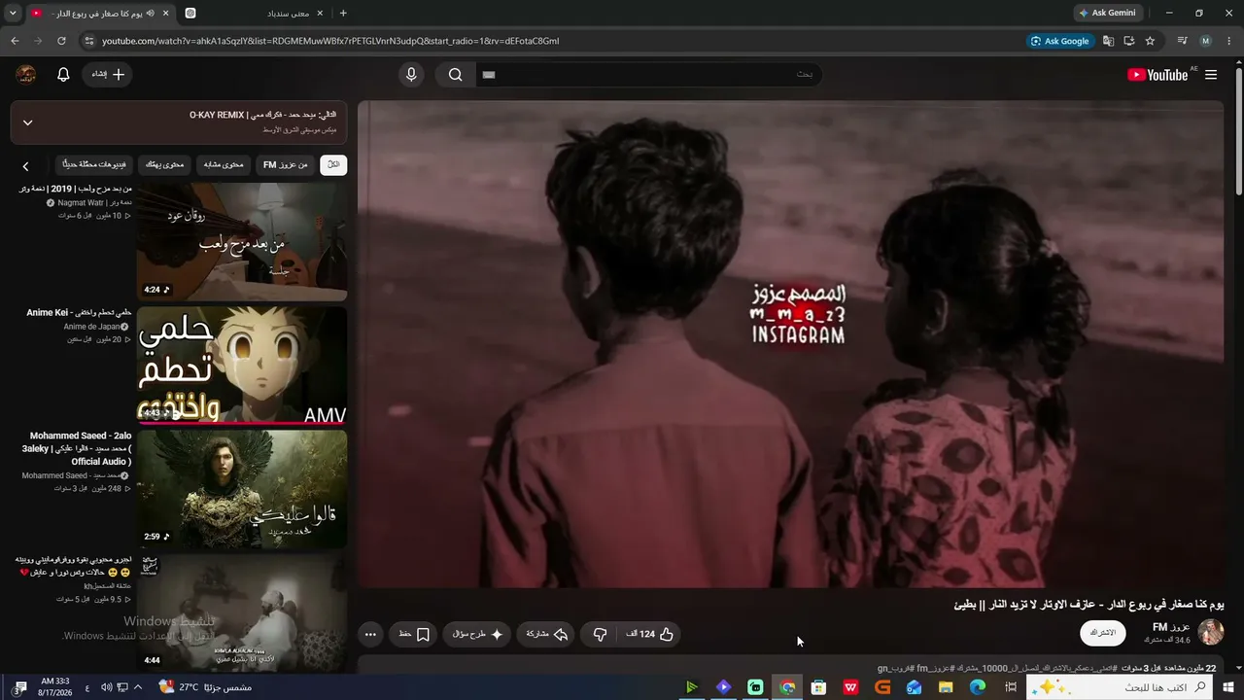Open the Windows notification center icon
This screenshot has height=700, width=1244.
[20, 687]
